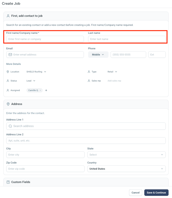
Task: Click into the Zip Code field
Action: (45, 169)
